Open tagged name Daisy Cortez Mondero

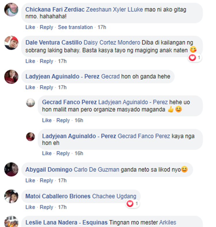click(x=112, y=43)
